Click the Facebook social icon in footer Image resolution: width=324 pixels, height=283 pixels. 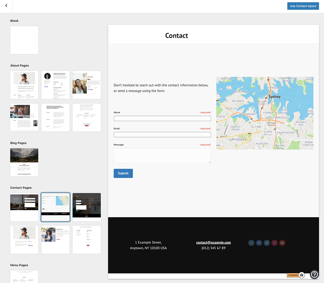[259, 243]
